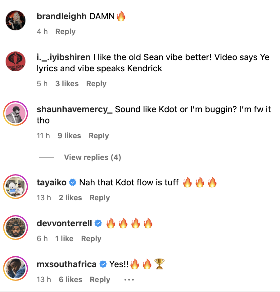Click tayaiko's blue verified badge
Screen dimensions: 280x292
(73, 182)
